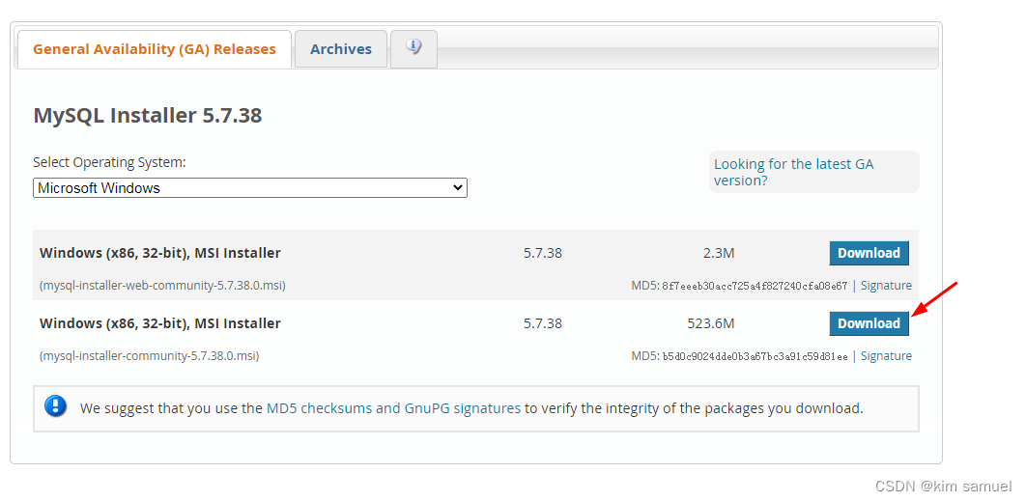Open Signature link for web-community installer
Viewport: 1026px width, 501px height.
(x=886, y=286)
